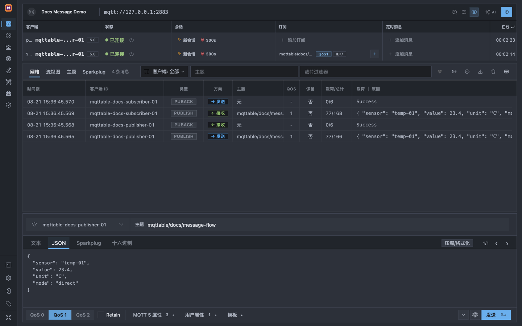
Task: Open the bar chart statistics page in the sidebar
Action: (8, 47)
